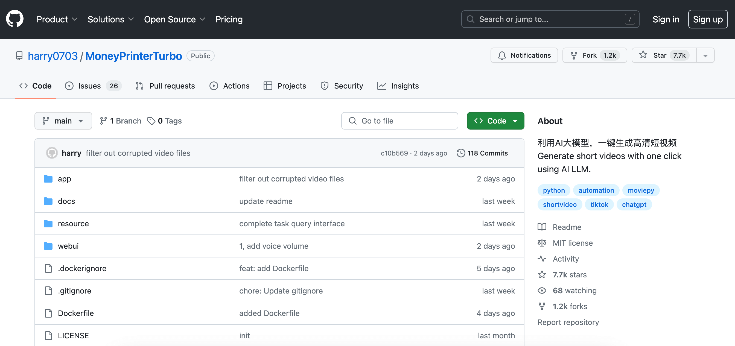Screen dimensions: 735x346
Task: Focus the Go to file input
Action: click(x=399, y=121)
